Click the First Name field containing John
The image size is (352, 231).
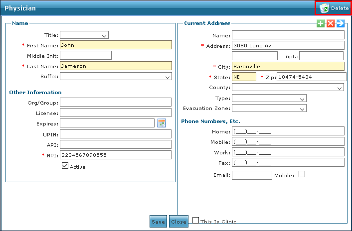[x=116, y=45]
